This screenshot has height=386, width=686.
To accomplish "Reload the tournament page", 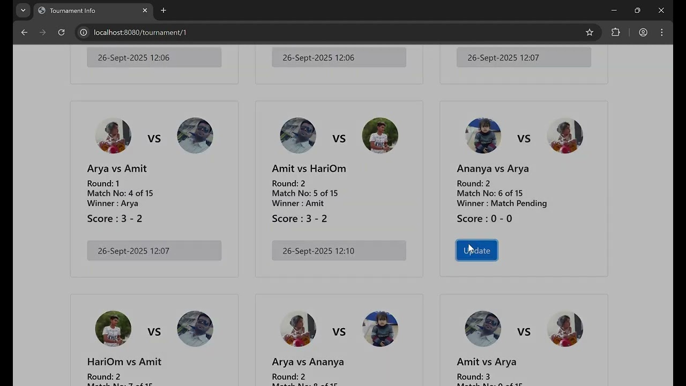I will (61, 32).
